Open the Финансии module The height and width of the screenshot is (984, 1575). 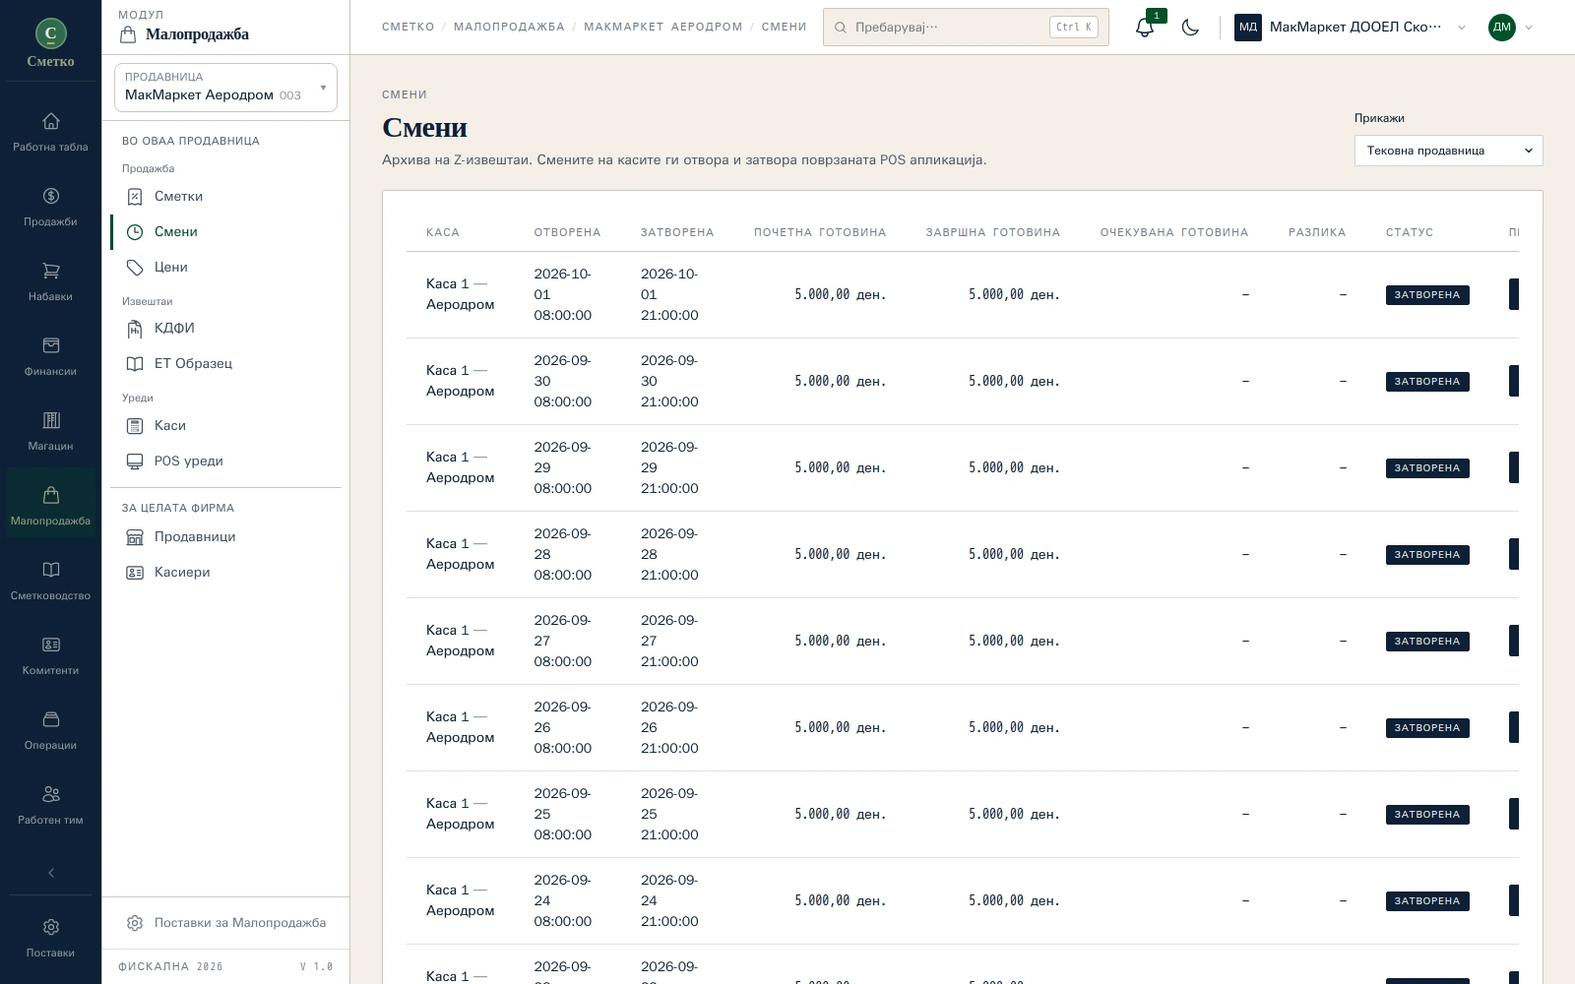click(50, 357)
